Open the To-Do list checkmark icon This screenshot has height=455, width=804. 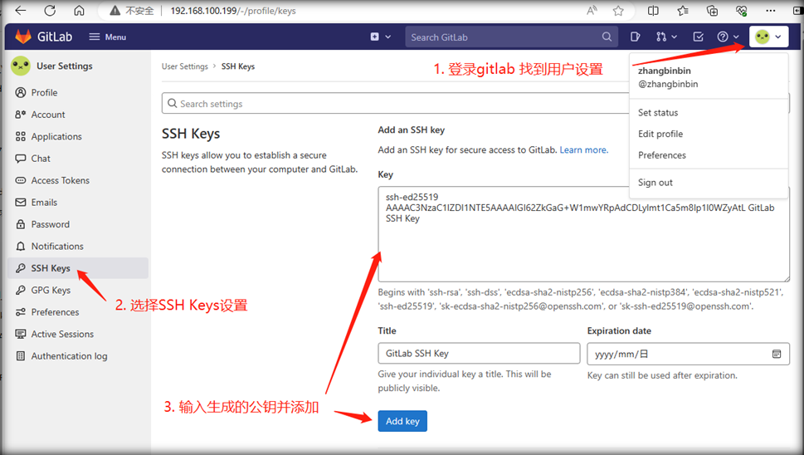click(x=698, y=37)
